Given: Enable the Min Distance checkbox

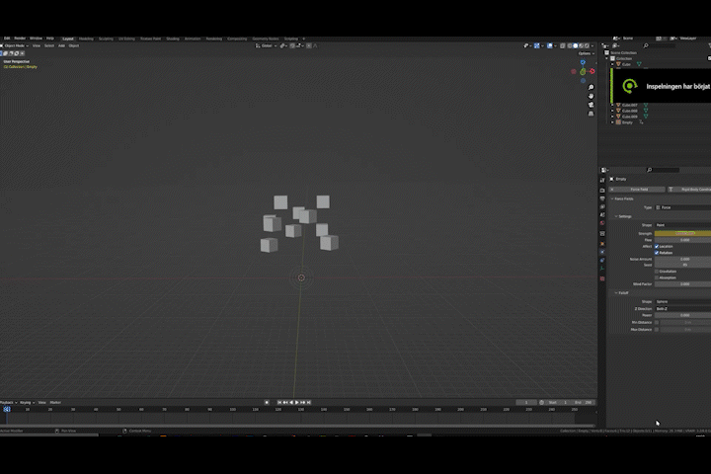Looking at the screenshot, I should (x=657, y=323).
